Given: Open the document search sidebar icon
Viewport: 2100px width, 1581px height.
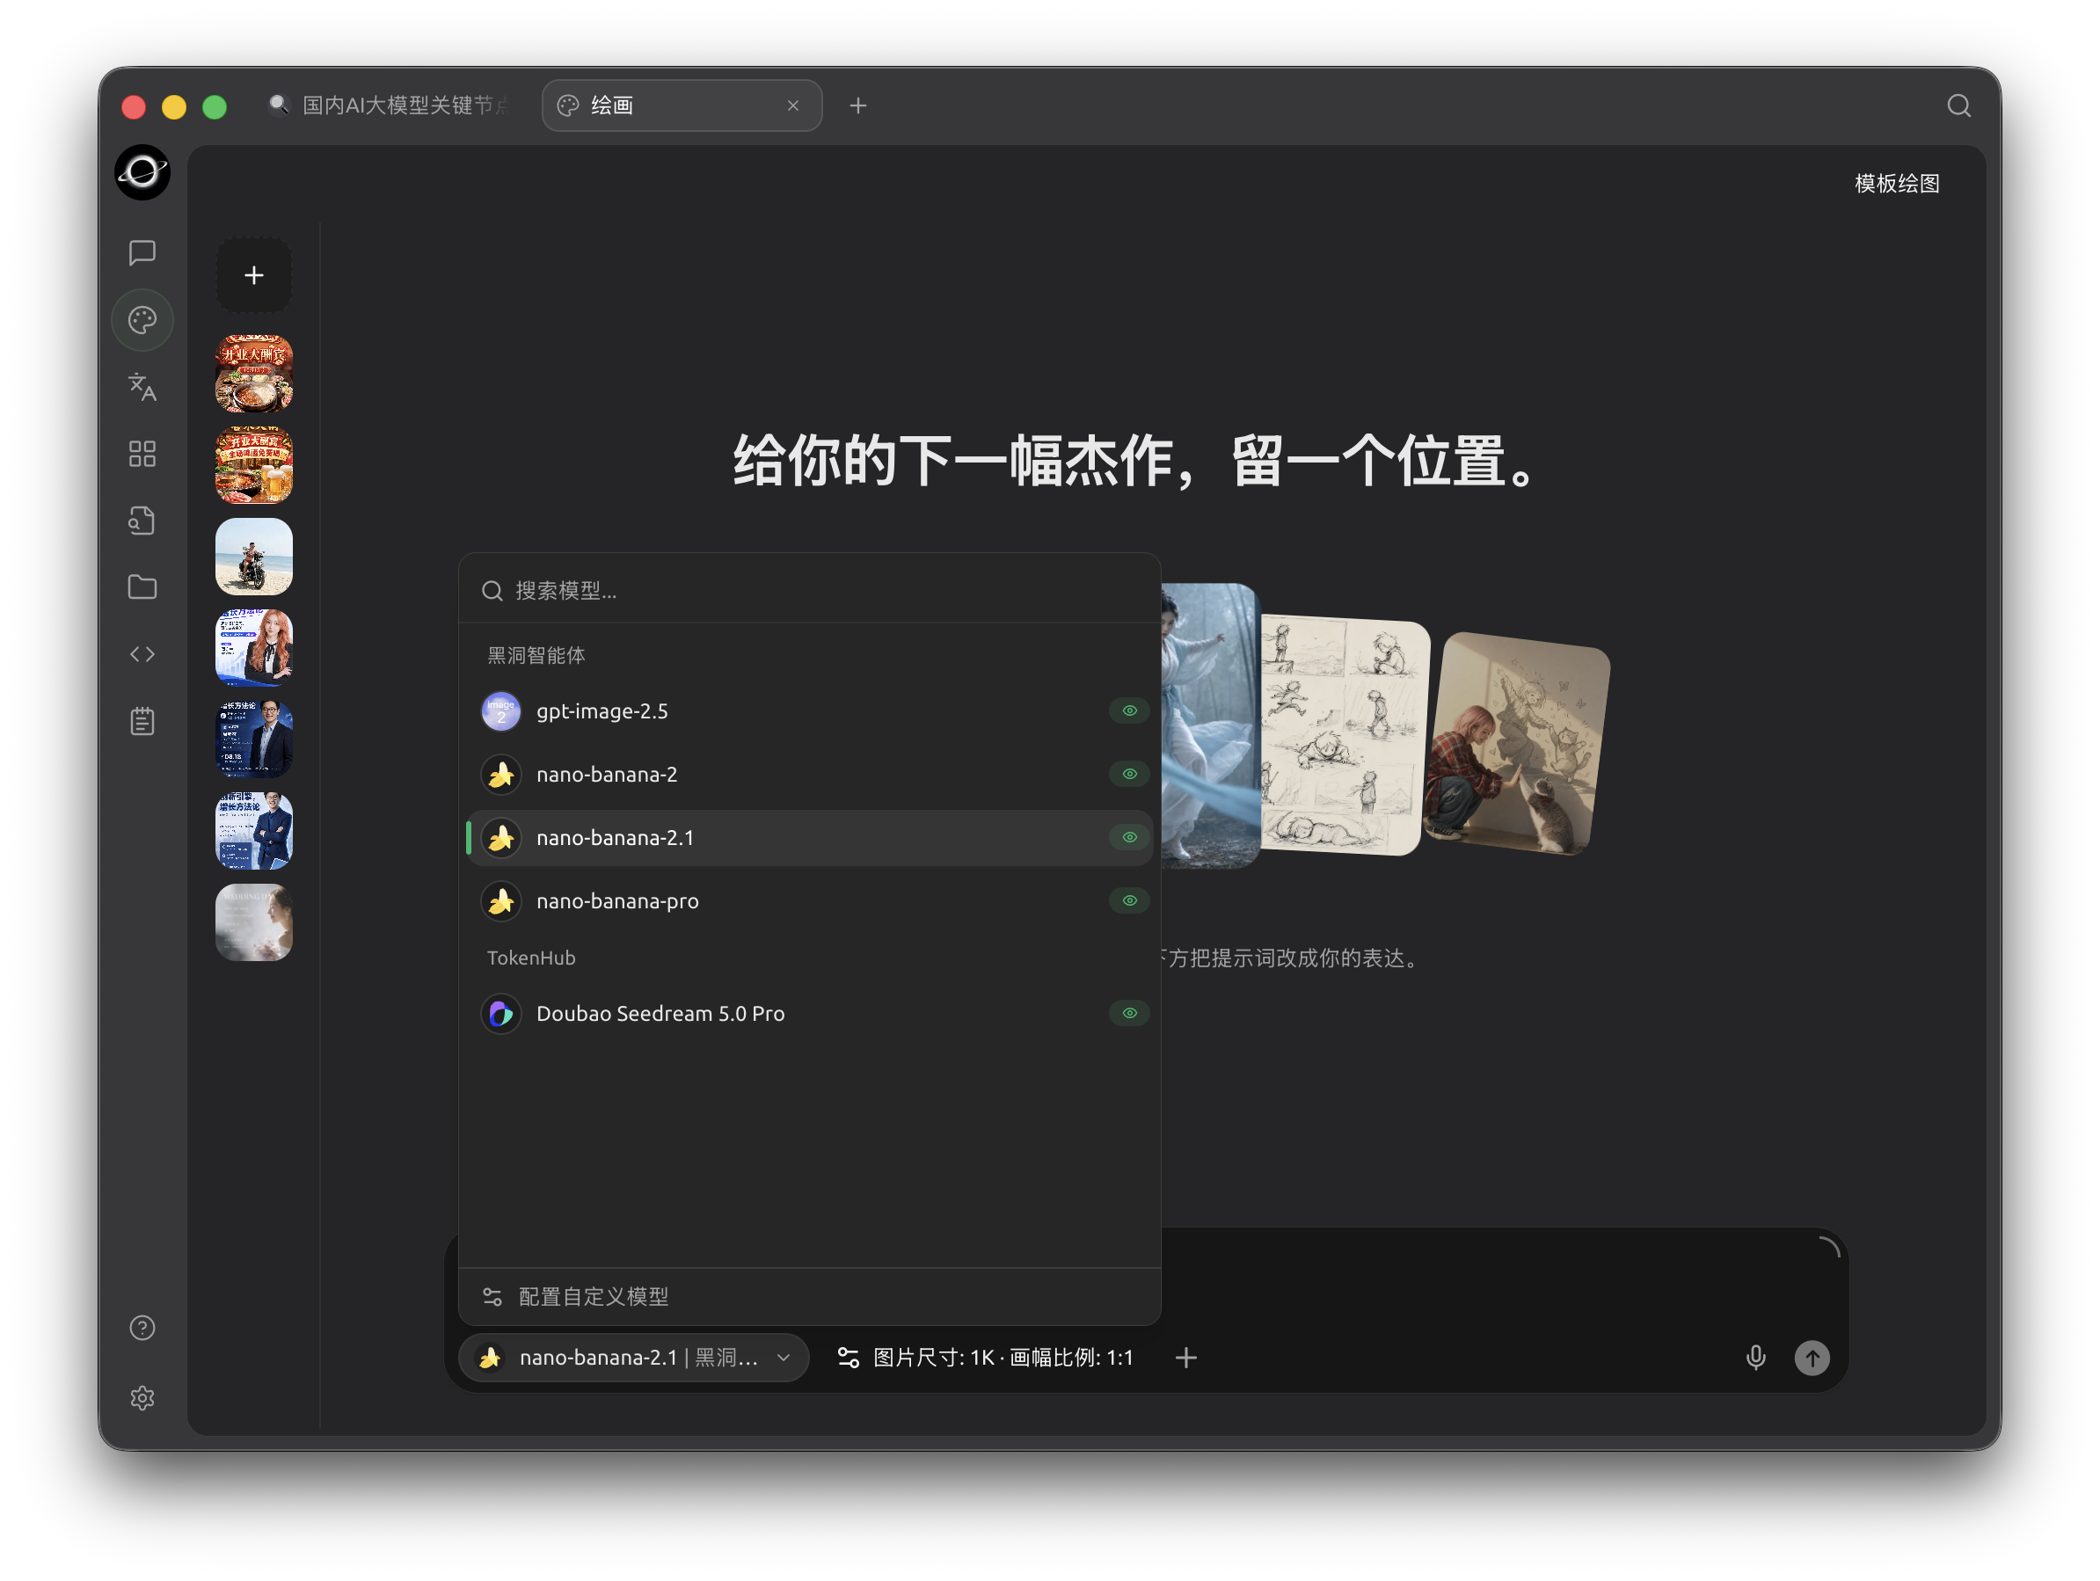Looking at the screenshot, I should click(142, 521).
